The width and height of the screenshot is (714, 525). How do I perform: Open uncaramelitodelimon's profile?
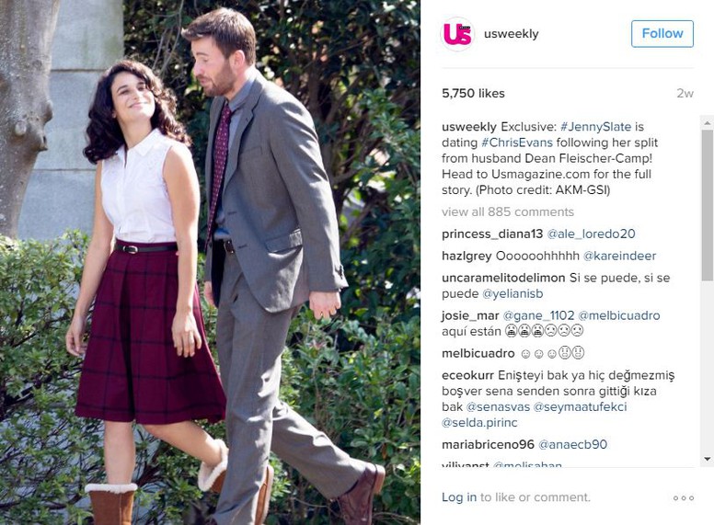pyautogui.click(x=503, y=278)
